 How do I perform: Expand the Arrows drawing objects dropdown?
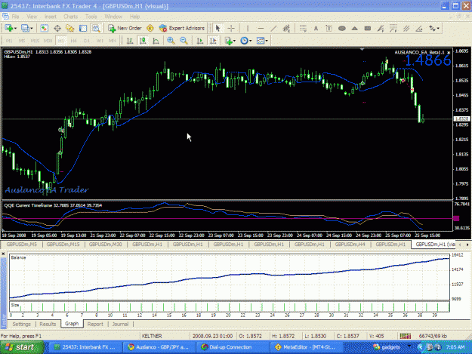[x=438, y=28]
